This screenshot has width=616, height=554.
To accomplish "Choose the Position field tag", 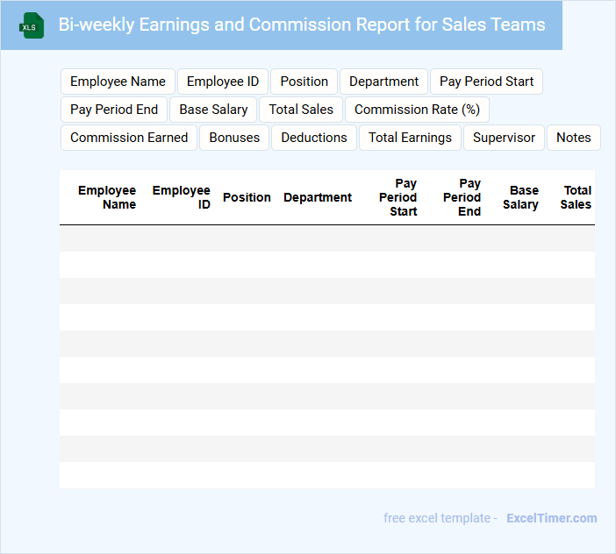I will tap(304, 82).
